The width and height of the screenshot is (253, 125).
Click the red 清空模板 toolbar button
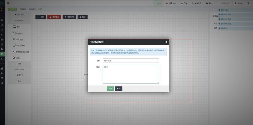click(54, 17)
